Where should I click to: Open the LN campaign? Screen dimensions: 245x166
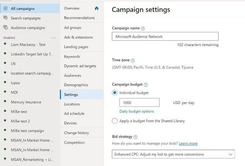coord(13,64)
